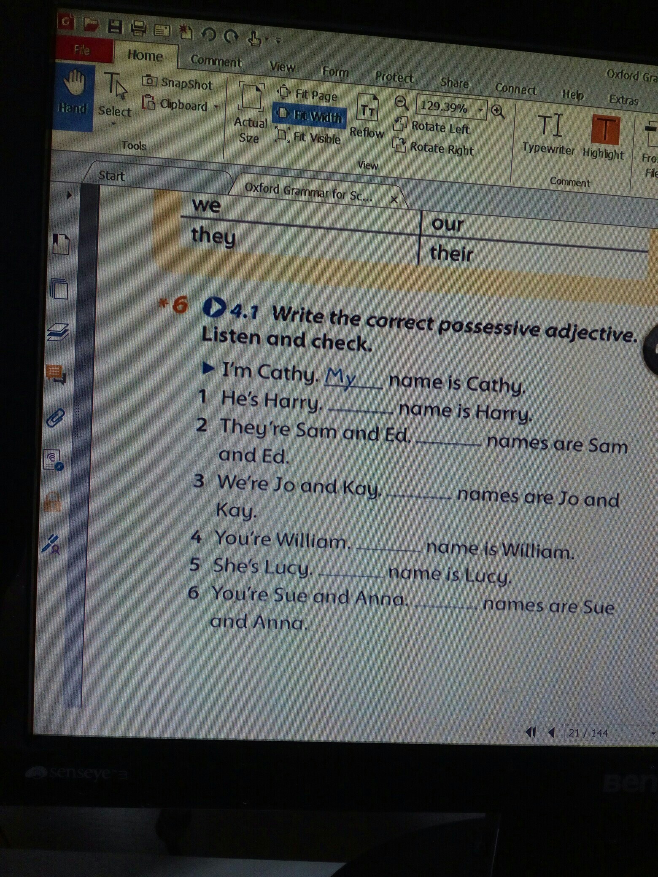Screen dimensions: 658x877
Task: Save the document with the floppy icon
Action: tap(115, 26)
